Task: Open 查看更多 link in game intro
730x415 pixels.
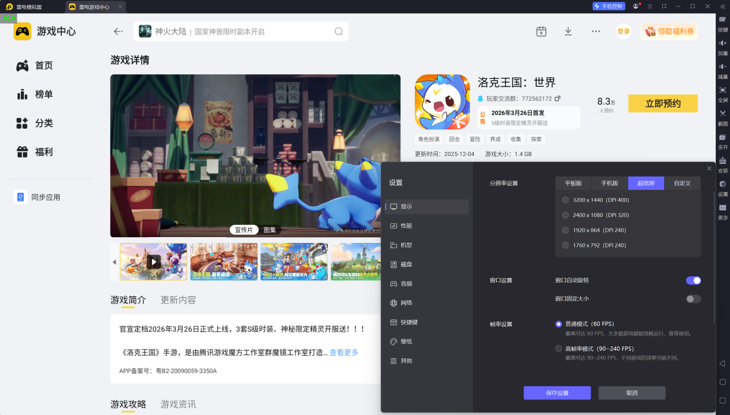Action: tap(344, 352)
